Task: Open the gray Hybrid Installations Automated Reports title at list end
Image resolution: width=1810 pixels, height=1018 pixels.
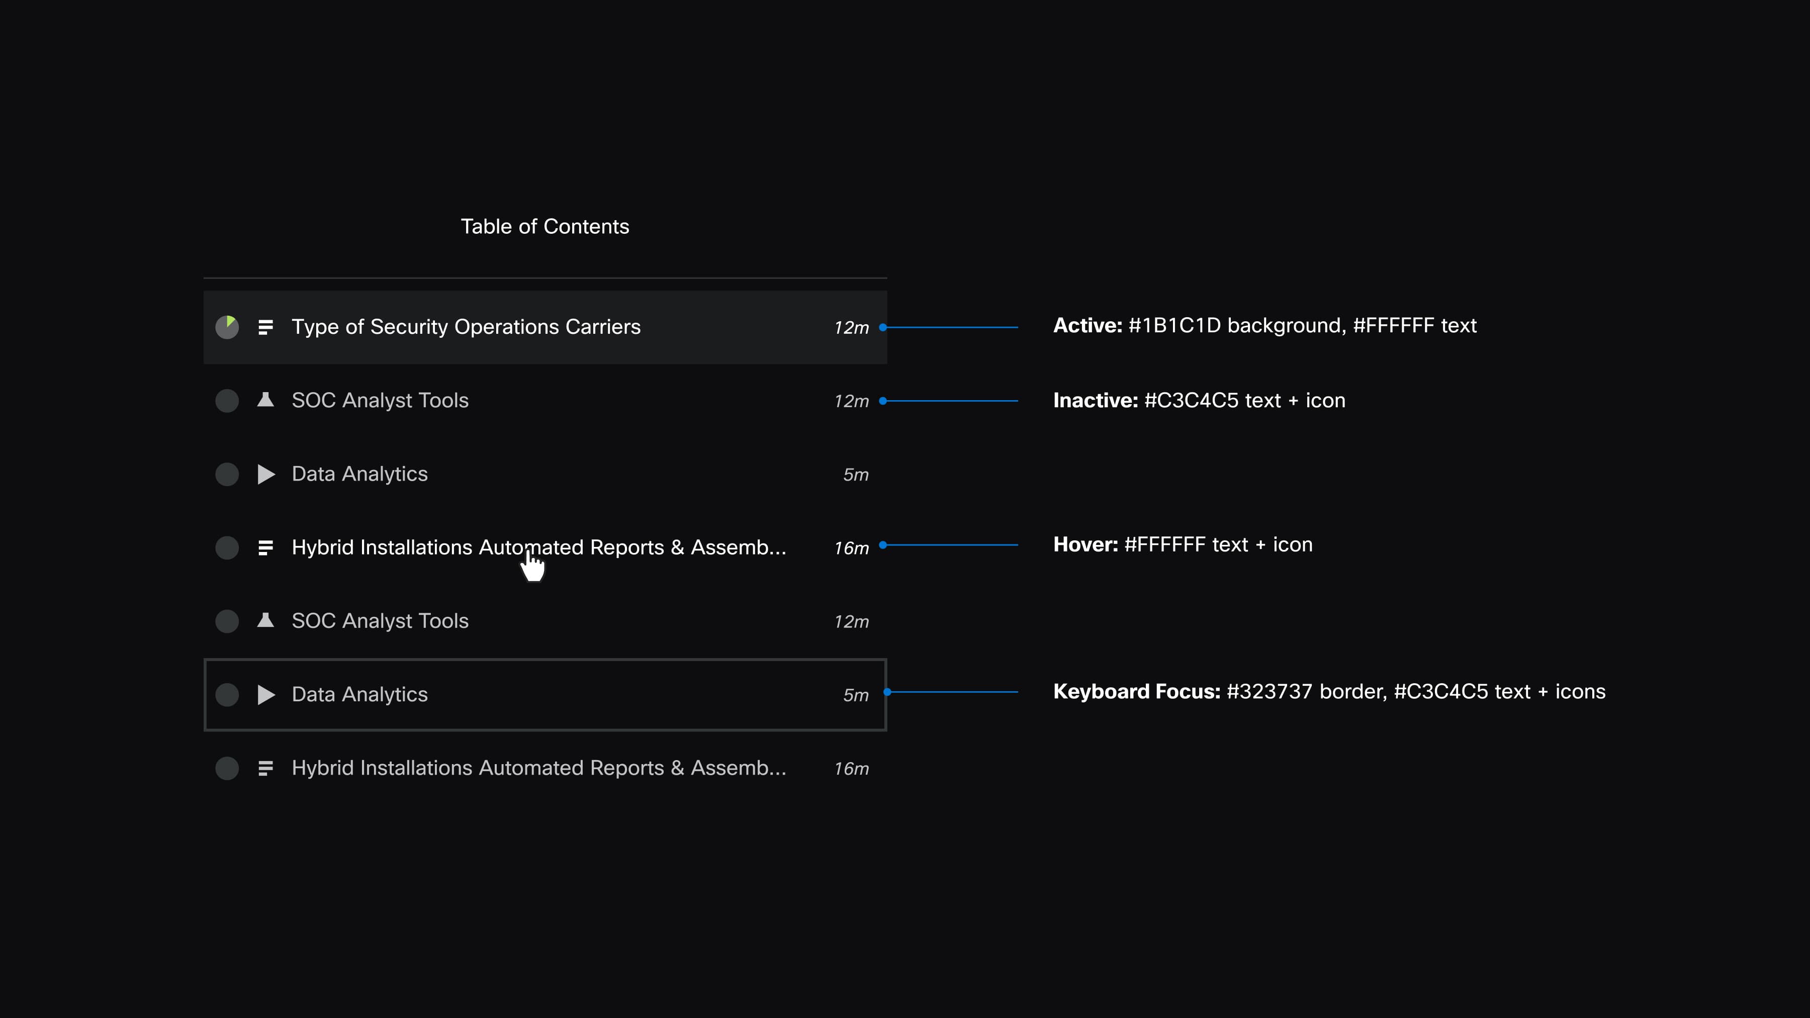Action: click(x=539, y=768)
